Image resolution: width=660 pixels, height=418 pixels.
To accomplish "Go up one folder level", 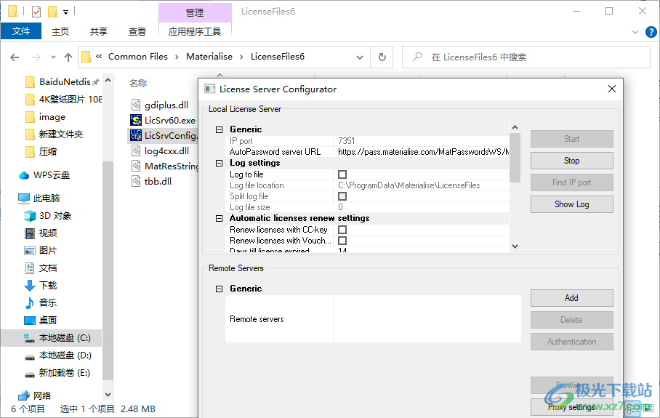I will coord(68,57).
